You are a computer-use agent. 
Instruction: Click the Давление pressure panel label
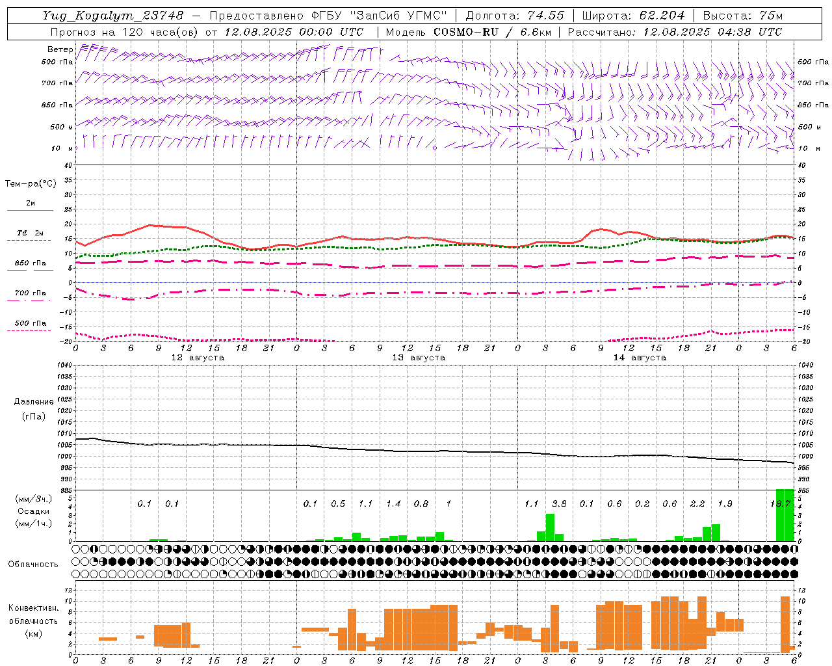(34, 402)
